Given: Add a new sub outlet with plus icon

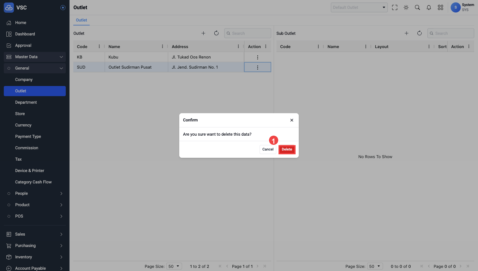Looking at the screenshot, I should [407, 33].
